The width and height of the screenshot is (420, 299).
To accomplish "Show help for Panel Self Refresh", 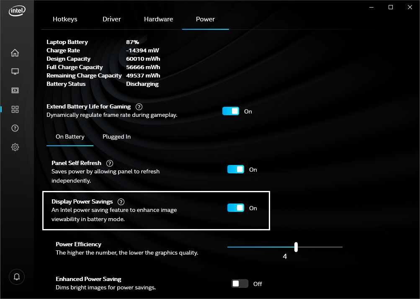I will point(110,163).
